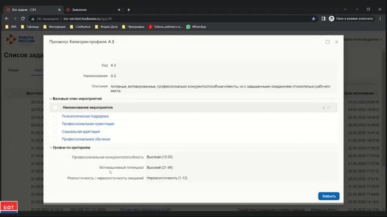The width and height of the screenshot is (387, 217).
Task: Click the incognito profile icon
Action: [x=332, y=19]
